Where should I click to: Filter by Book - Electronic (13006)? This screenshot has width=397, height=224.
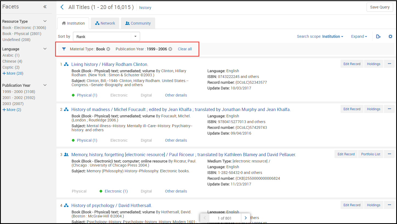pyautogui.click(x=24, y=28)
